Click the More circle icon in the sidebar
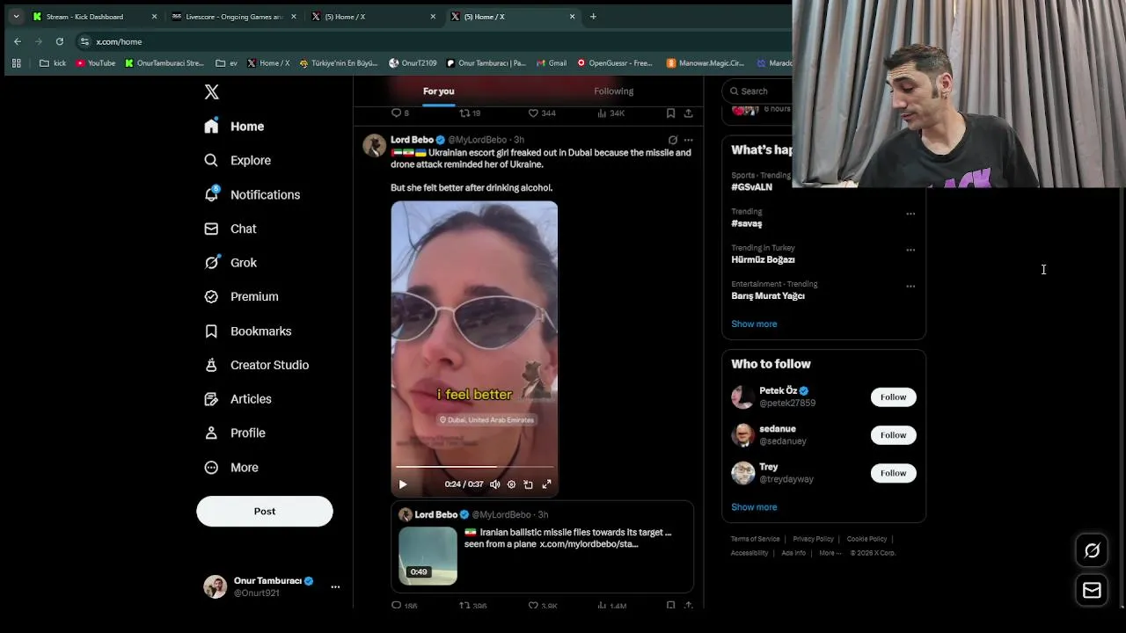The width and height of the screenshot is (1126, 633). click(x=211, y=468)
